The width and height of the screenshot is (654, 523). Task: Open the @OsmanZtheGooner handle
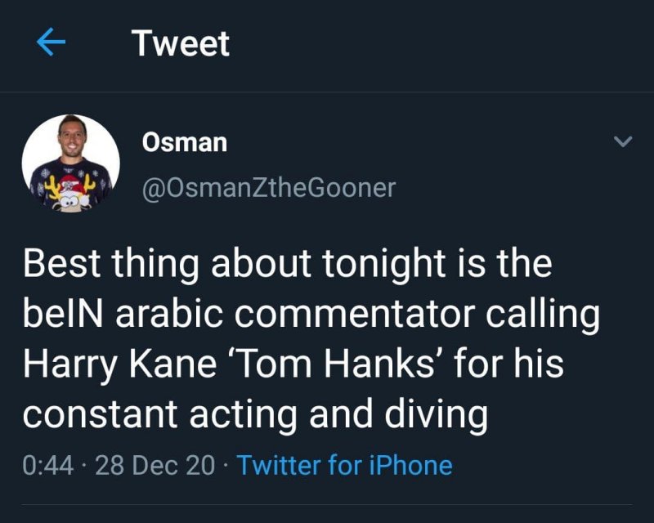click(269, 188)
